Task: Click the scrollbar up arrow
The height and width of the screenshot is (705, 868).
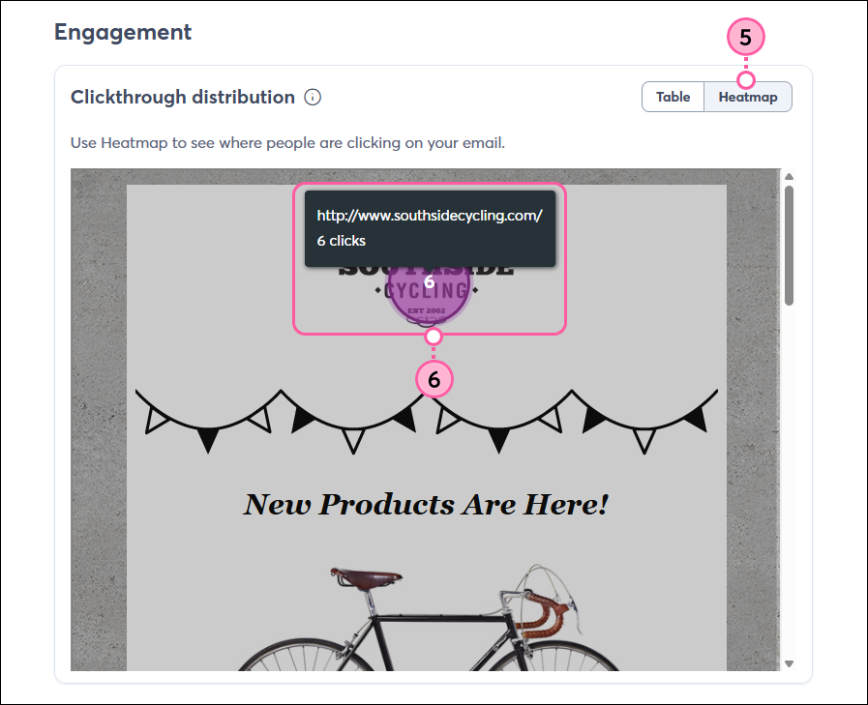Action: 790,177
